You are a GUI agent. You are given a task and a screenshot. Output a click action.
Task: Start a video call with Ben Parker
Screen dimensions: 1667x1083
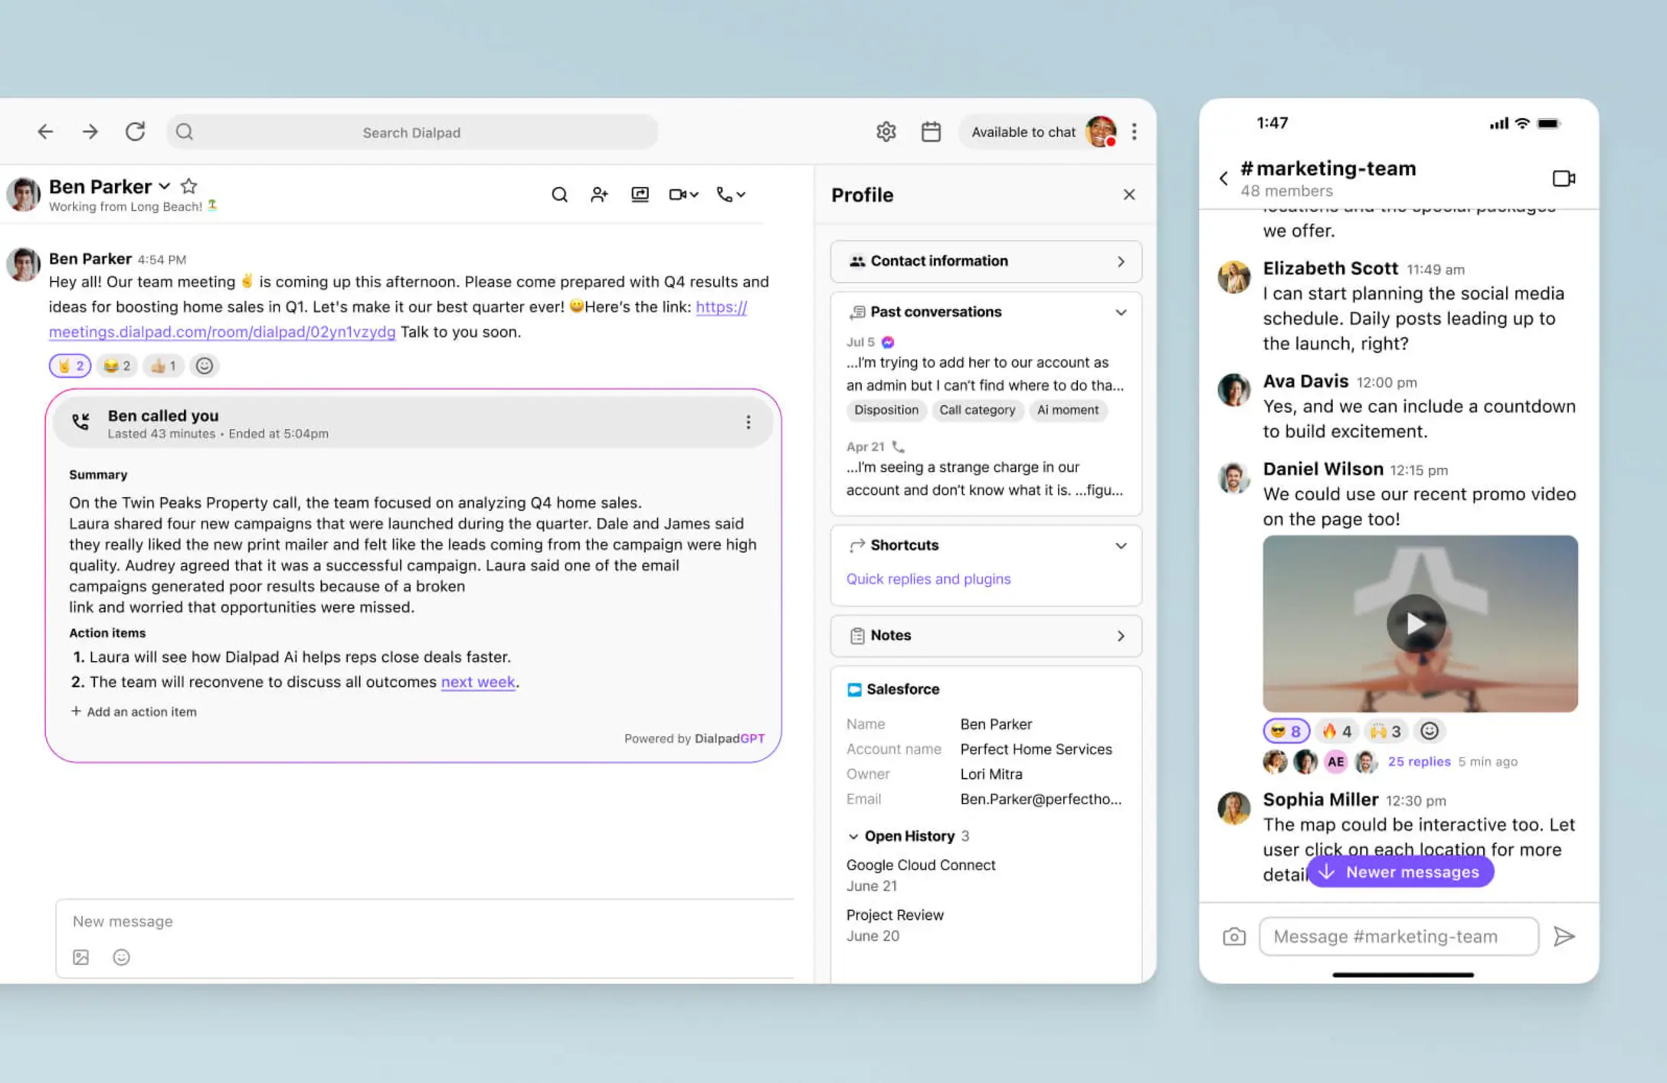coord(679,194)
